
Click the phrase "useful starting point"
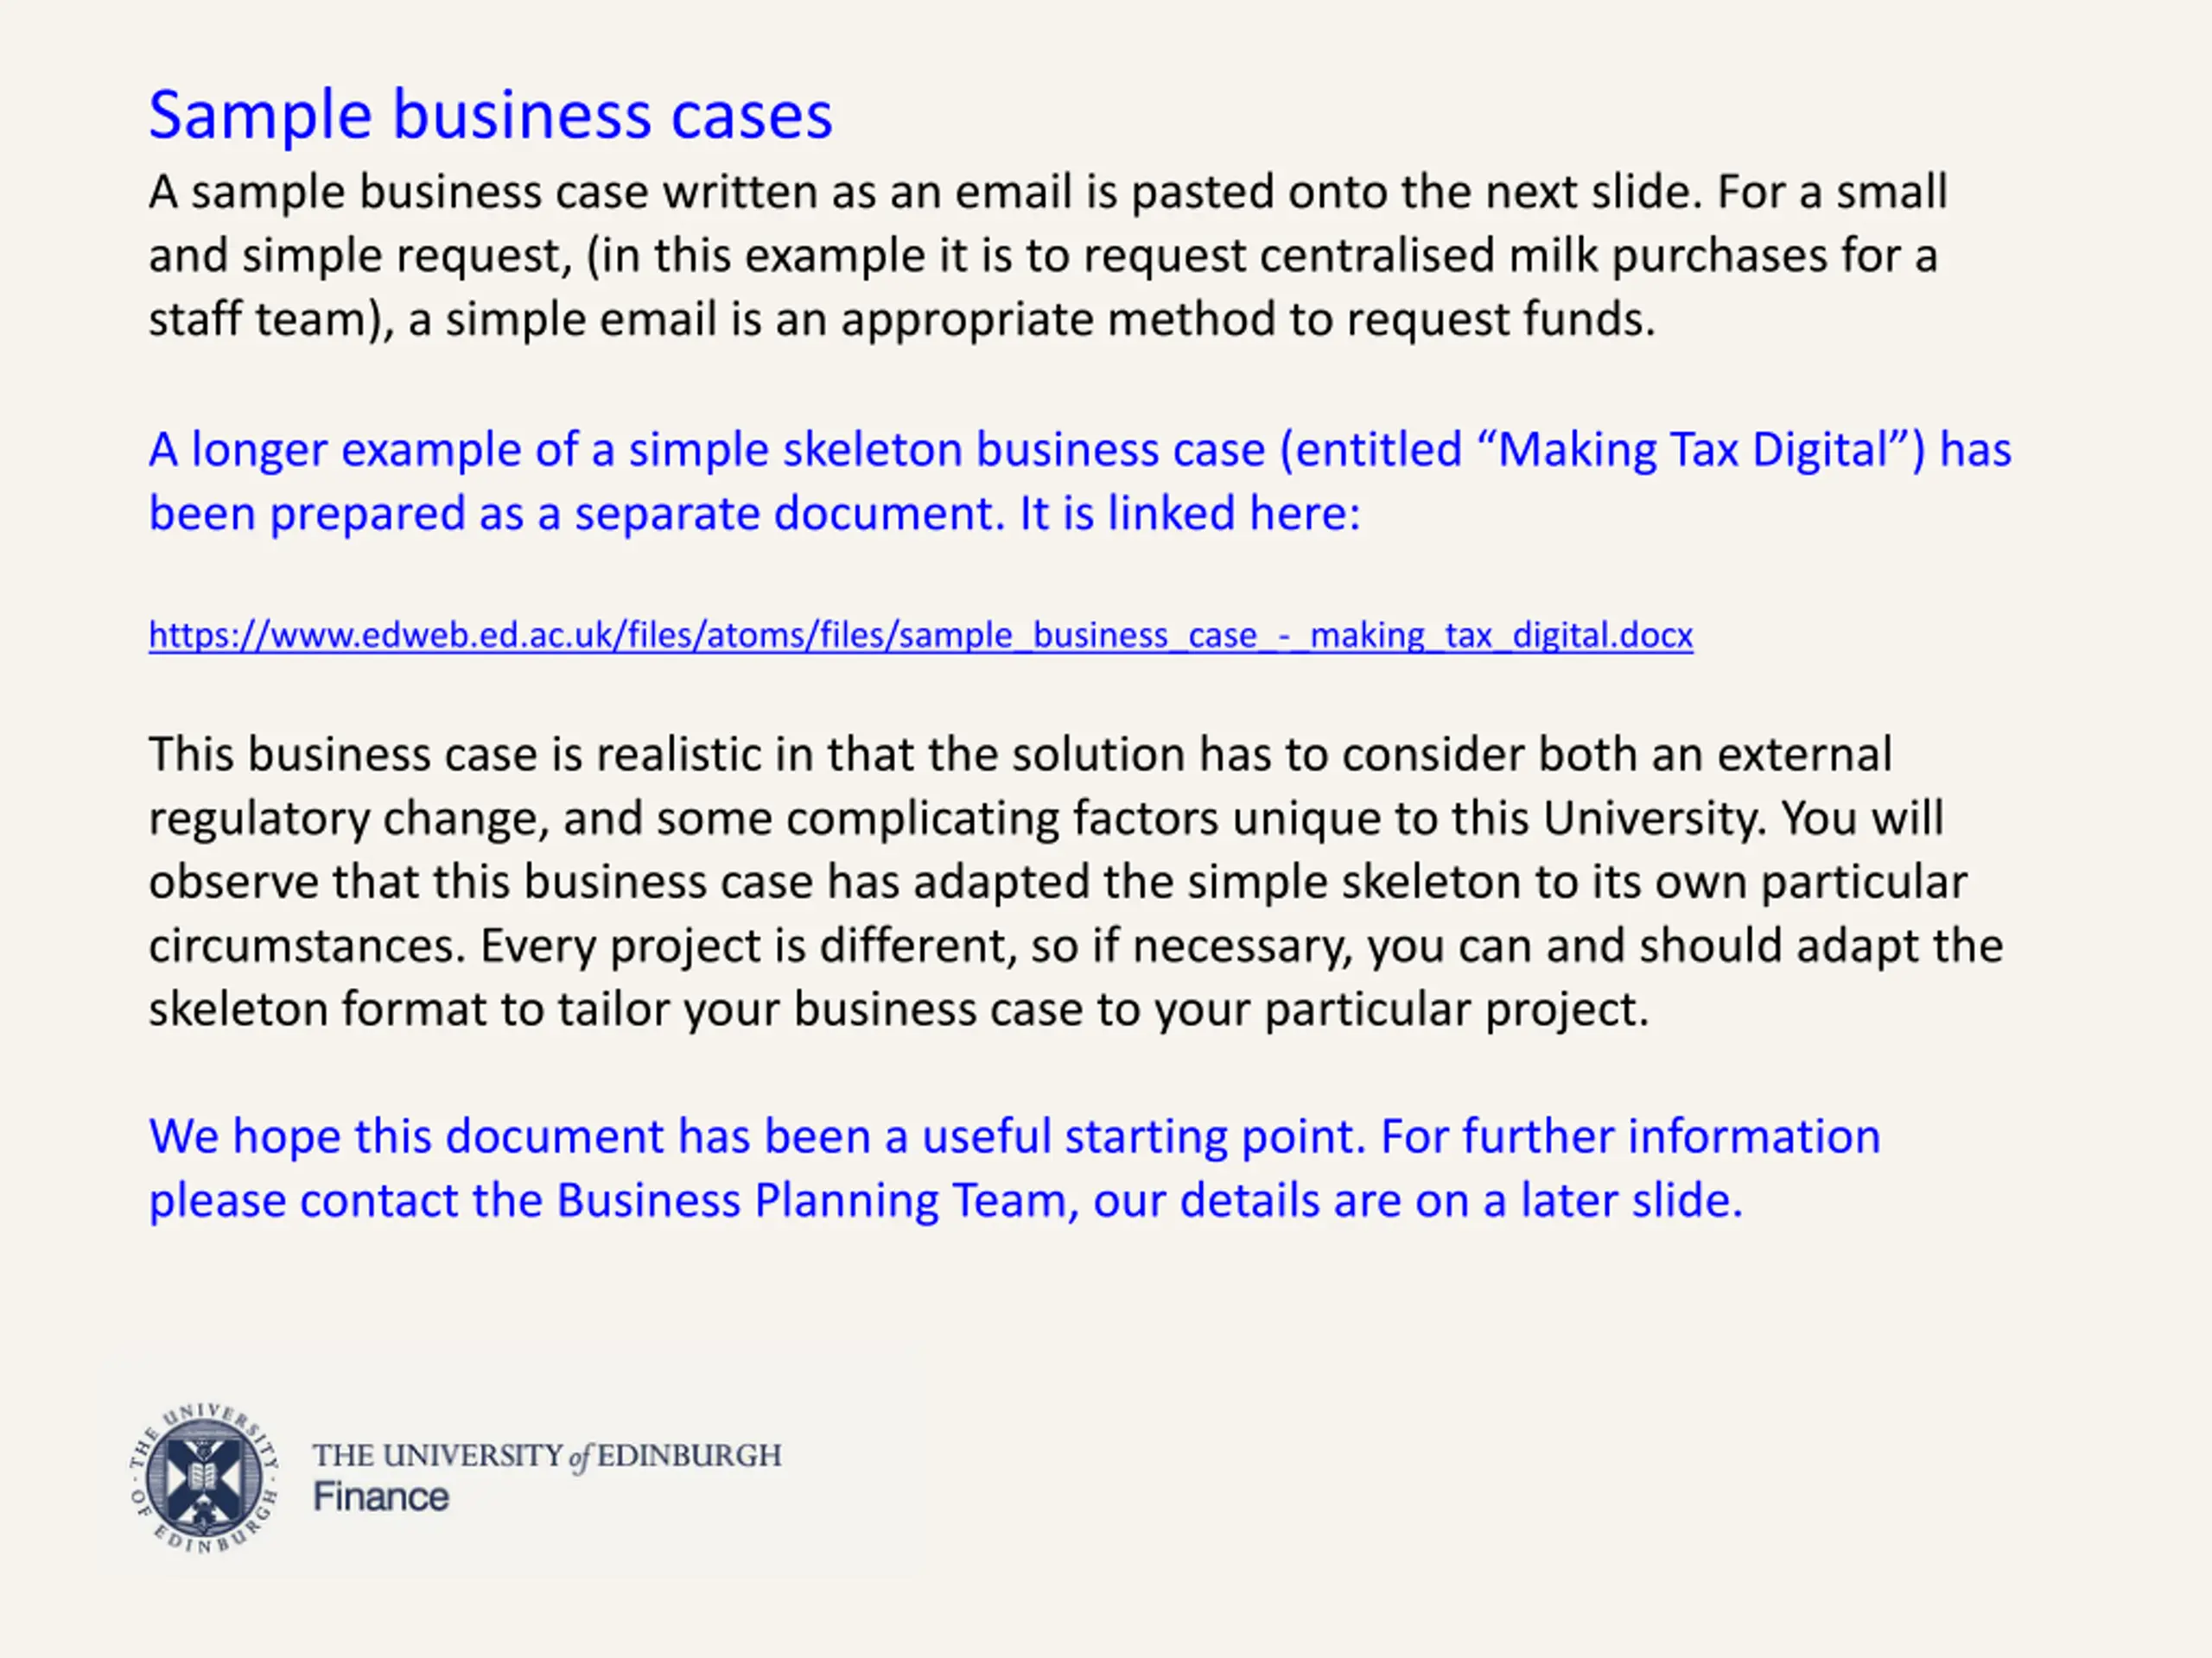click(1143, 1136)
